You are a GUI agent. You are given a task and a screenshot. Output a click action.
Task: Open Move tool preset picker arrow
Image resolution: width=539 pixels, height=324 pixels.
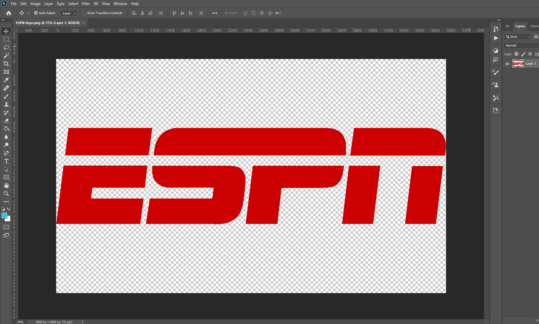tap(28, 13)
